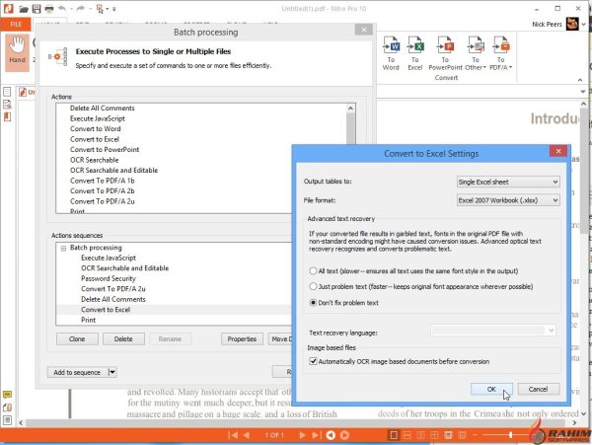Open Output tables to dropdown
Screen dimensions: 592x445
[x=508, y=182]
